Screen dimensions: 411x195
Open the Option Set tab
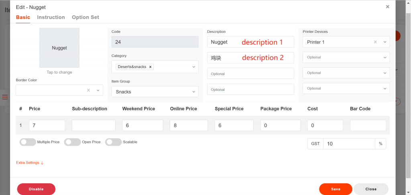pyautogui.click(x=85, y=17)
